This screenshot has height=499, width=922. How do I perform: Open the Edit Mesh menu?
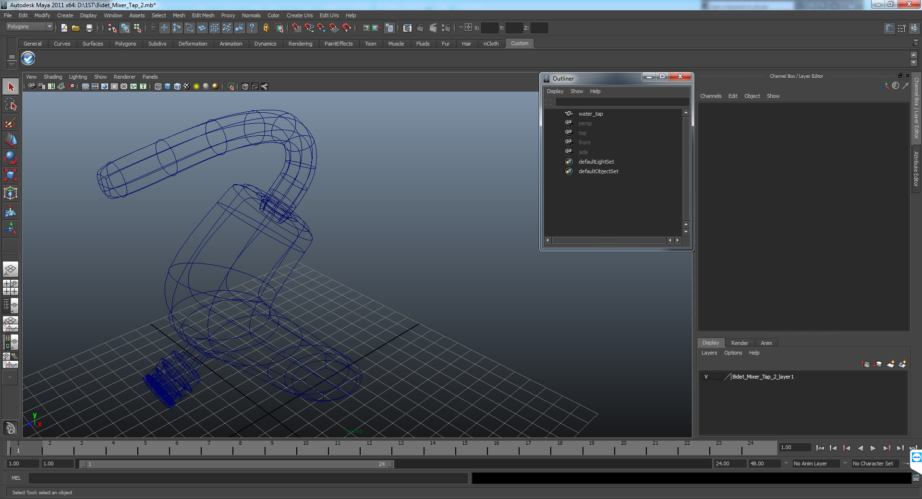pos(203,15)
